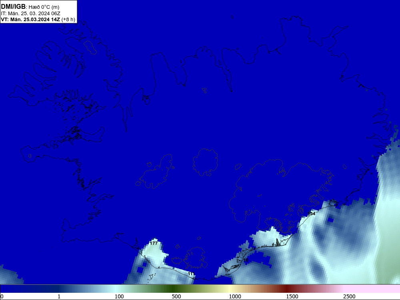400x300 pixels.
Task: Click the VT: Mán. 25.03.2024 14Z line
Action: point(38,19)
